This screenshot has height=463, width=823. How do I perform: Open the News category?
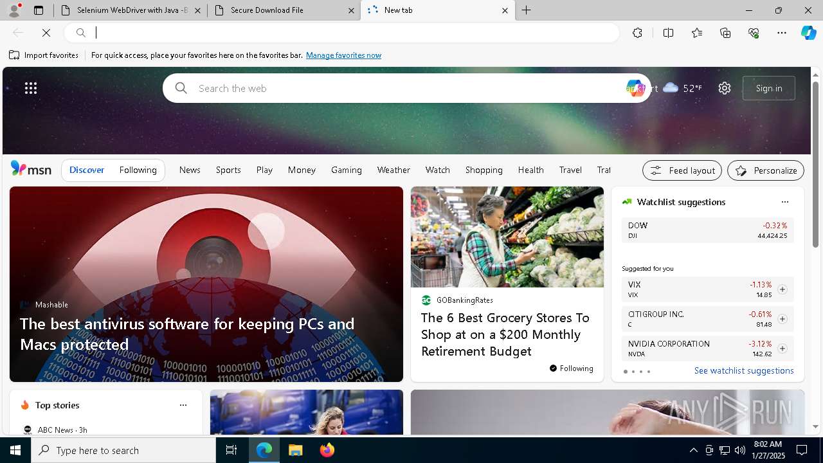(x=190, y=170)
